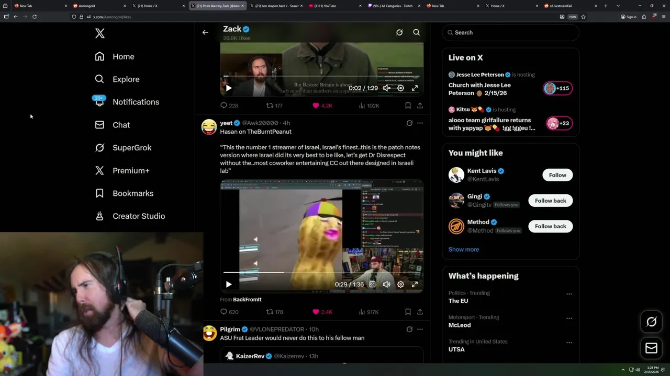Open more options for McLeod trend

569,318
